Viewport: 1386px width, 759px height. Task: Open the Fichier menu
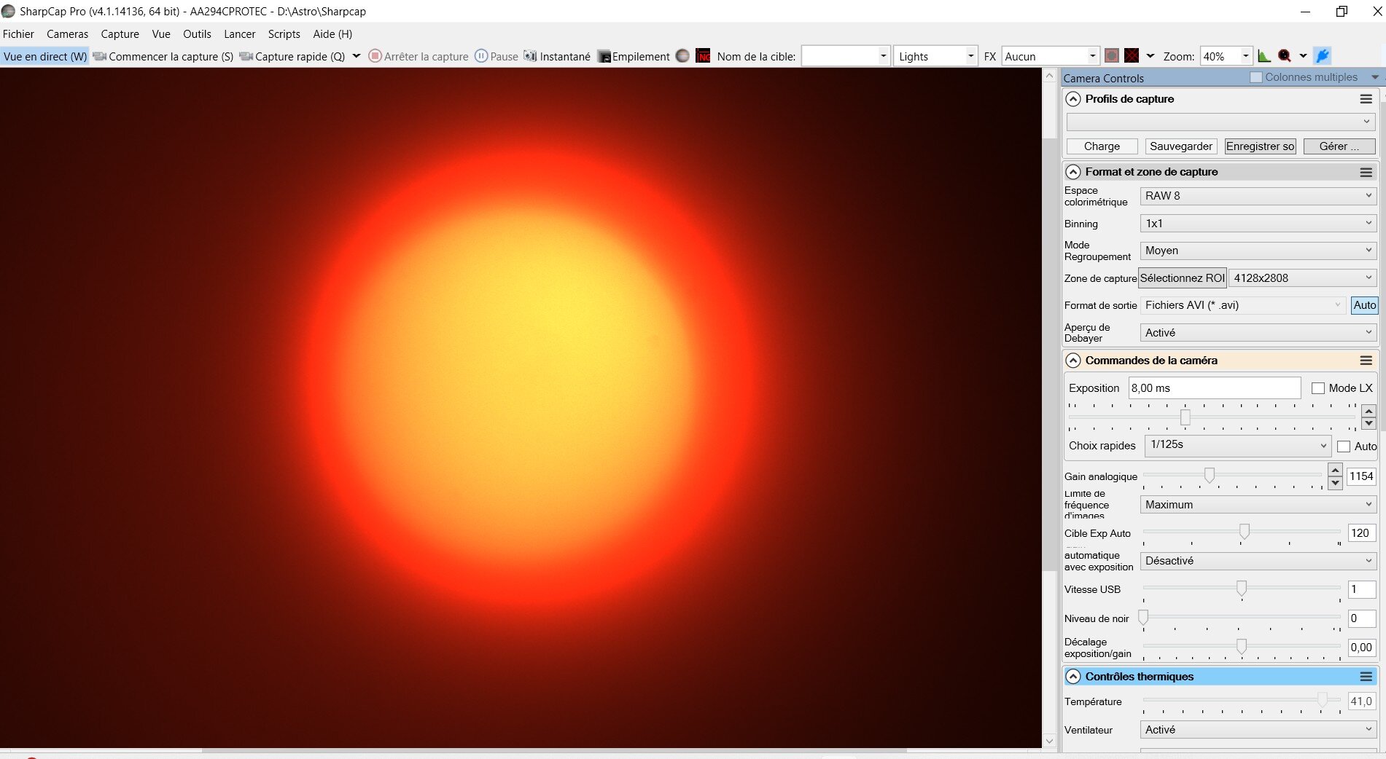point(18,34)
